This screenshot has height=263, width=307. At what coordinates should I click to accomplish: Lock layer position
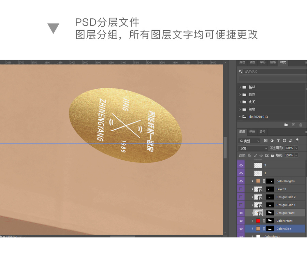[x=261, y=155]
